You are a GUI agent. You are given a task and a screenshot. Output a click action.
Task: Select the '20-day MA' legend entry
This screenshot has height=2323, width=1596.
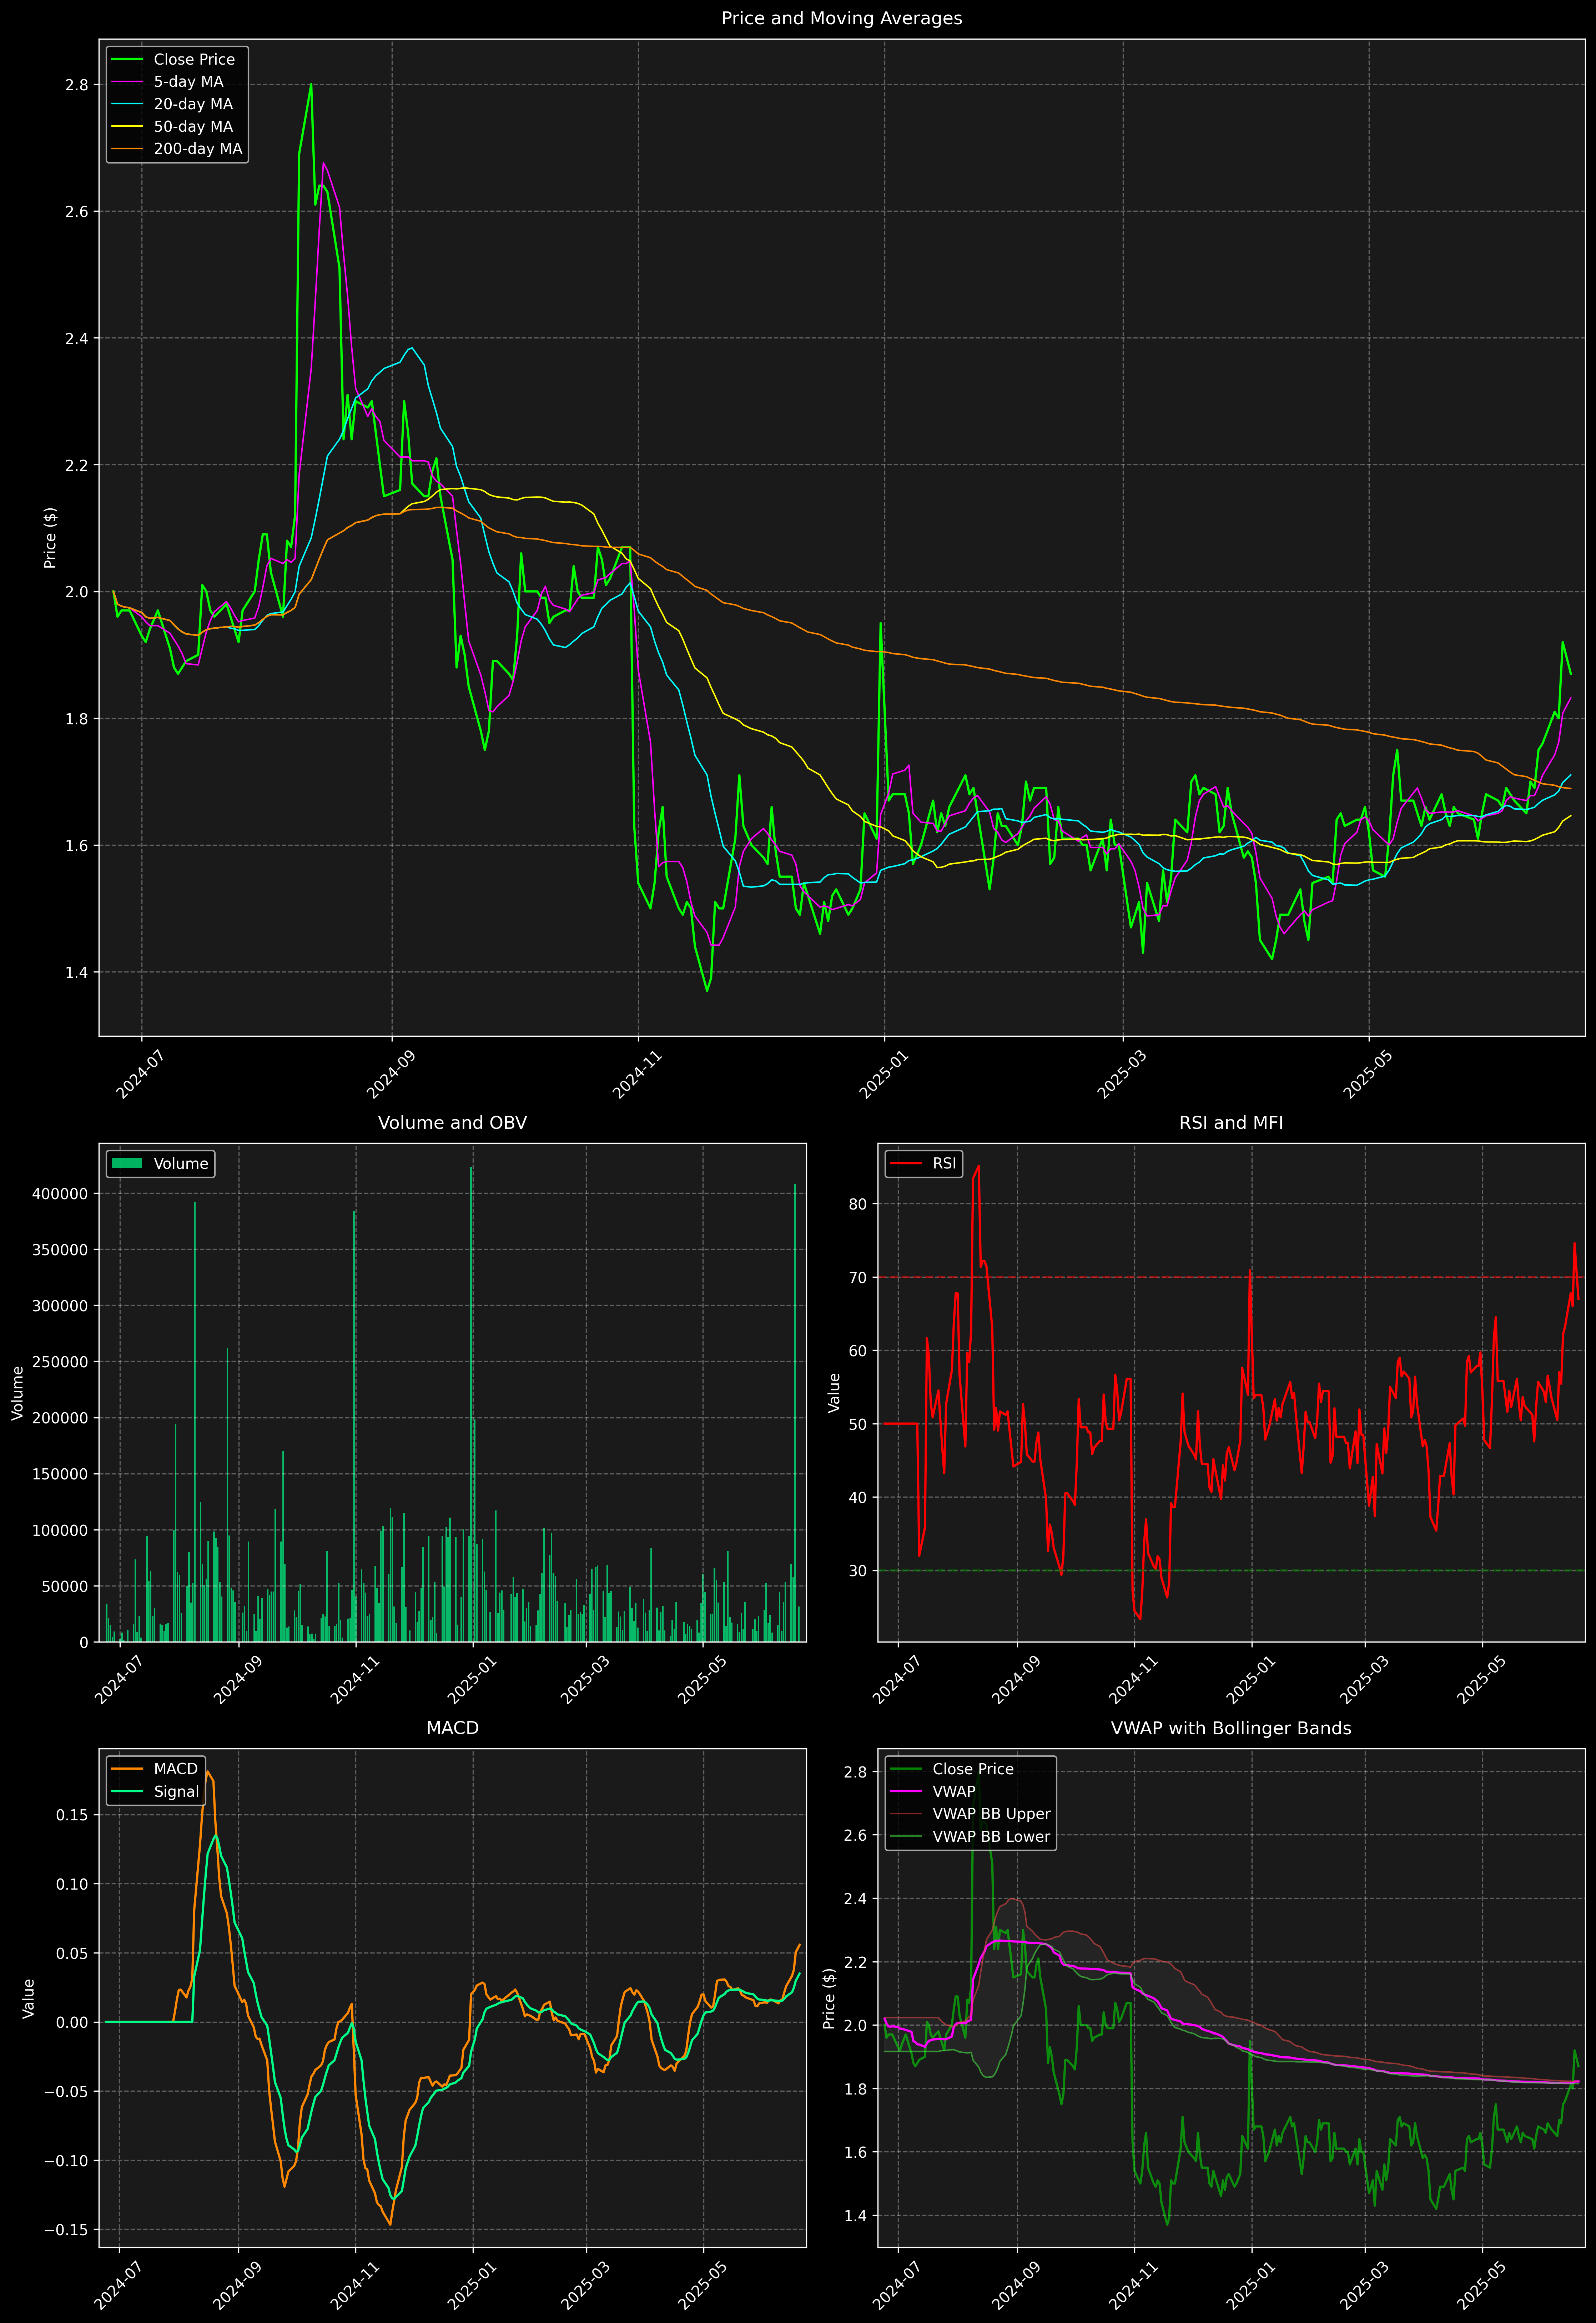click(193, 104)
